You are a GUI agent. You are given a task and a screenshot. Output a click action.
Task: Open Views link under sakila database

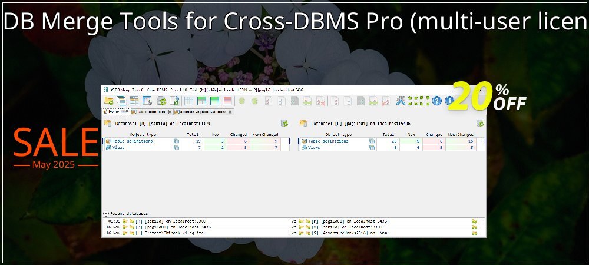pos(118,147)
